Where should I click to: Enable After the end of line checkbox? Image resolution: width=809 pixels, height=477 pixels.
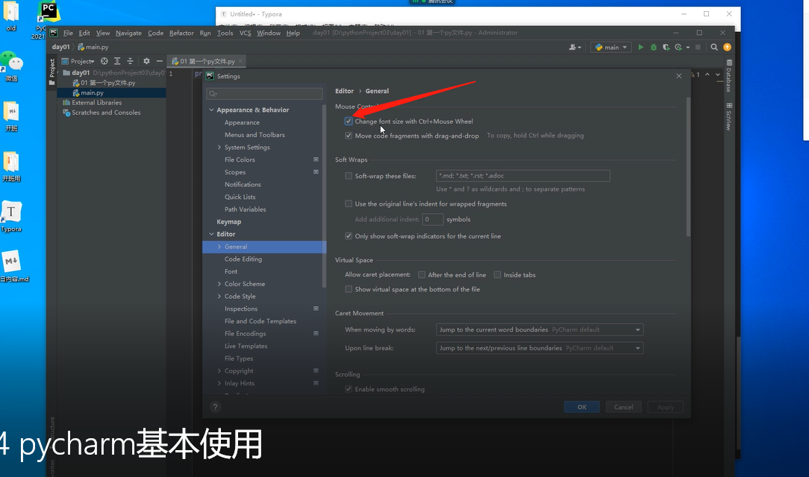pos(422,275)
